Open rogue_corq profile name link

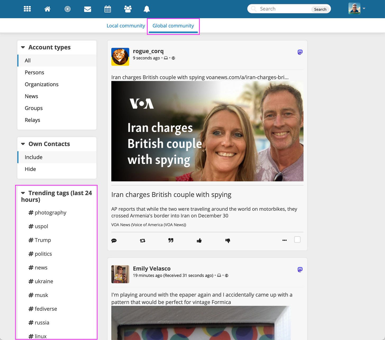coord(148,51)
